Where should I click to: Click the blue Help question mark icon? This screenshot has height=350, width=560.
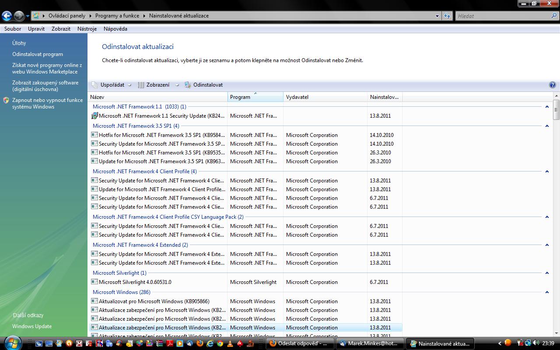[x=552, y=85]
